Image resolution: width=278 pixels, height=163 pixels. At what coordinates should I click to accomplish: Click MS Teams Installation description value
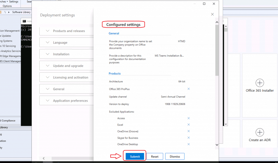point(169,56)
